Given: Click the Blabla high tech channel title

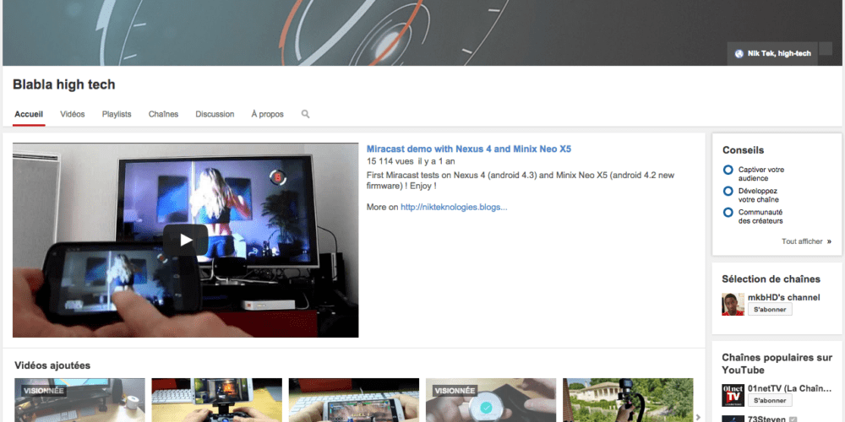Looking at the screenshot, I should click(x=63, y=84).
